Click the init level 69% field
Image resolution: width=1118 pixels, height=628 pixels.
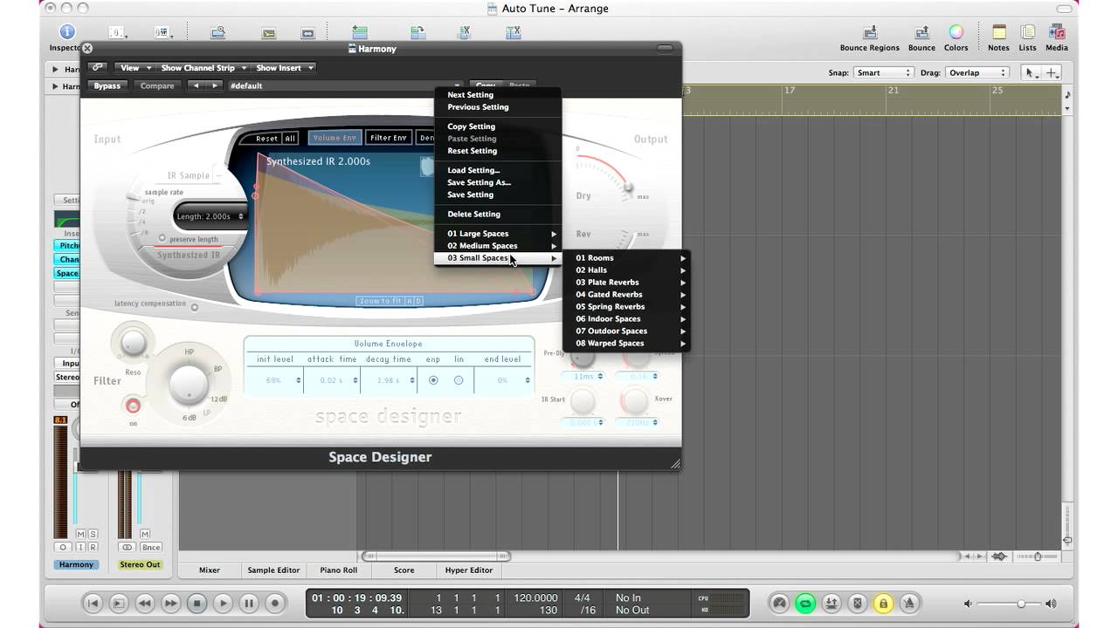pos(275,380)
